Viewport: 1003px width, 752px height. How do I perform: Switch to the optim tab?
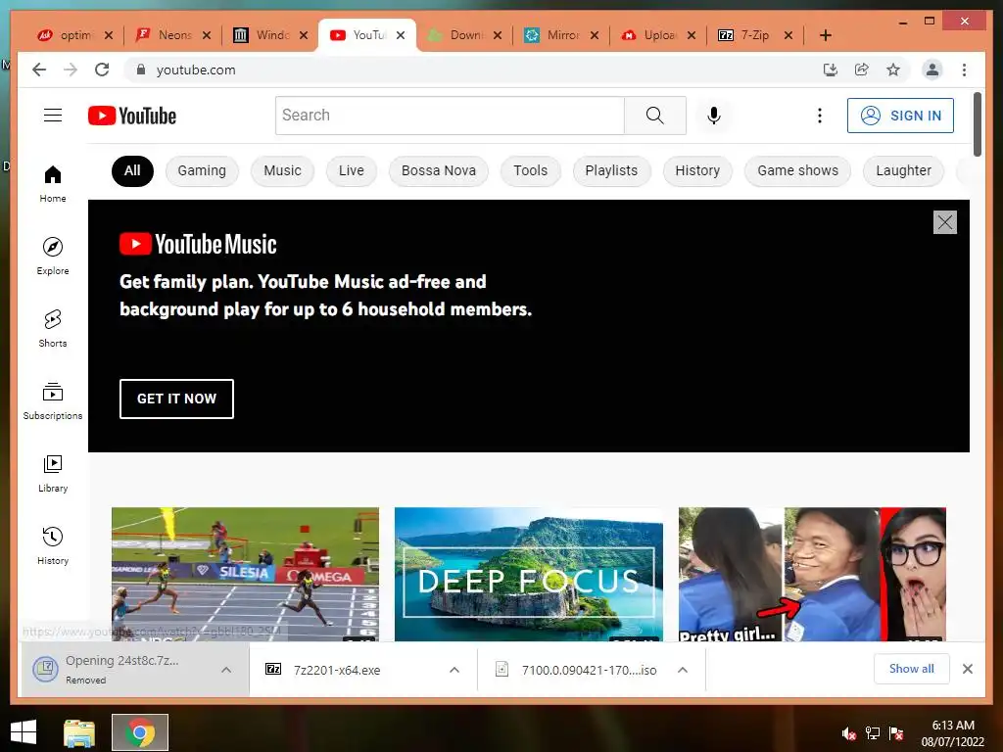coord(74,35)
